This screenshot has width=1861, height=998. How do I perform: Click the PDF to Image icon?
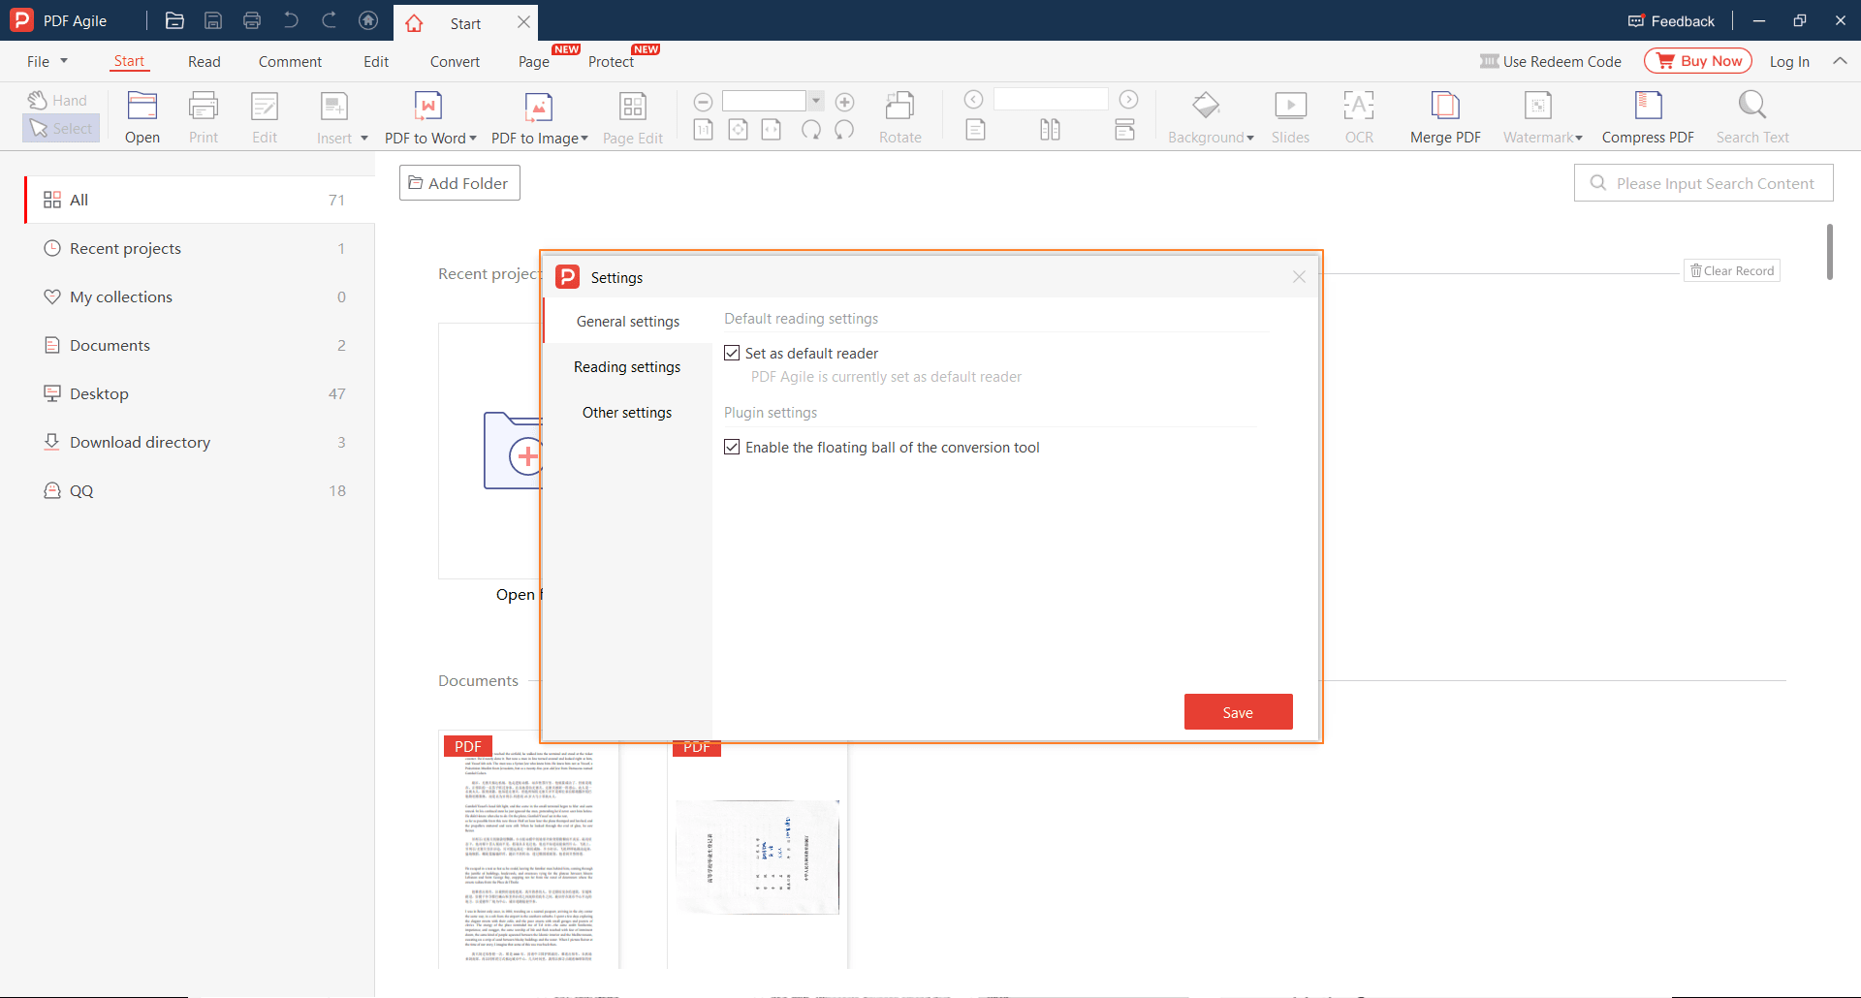tap(539, 106)
